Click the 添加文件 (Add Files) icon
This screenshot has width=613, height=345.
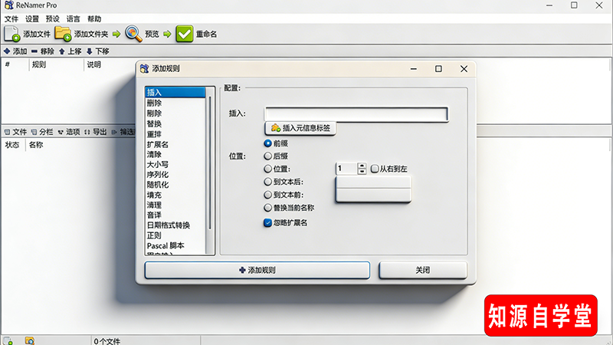tap(12, 34)
